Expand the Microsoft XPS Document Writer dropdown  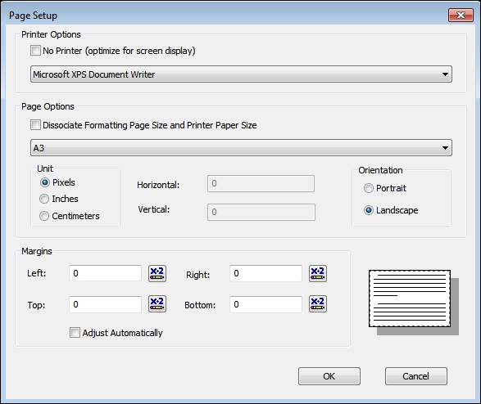[241, 74]
